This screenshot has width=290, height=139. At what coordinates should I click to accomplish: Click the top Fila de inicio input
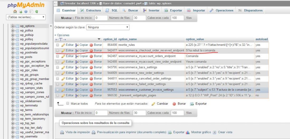point(101,18)
